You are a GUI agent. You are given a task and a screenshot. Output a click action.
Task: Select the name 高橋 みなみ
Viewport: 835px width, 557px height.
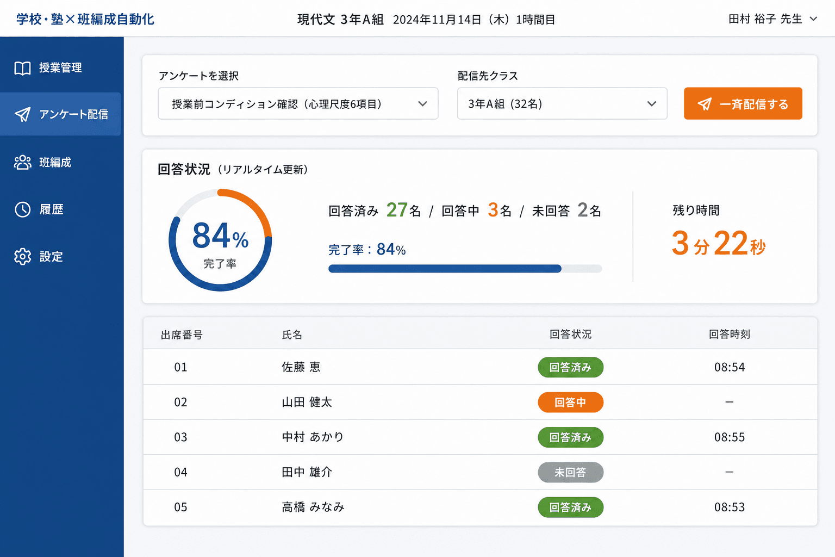tap(313, 507)
